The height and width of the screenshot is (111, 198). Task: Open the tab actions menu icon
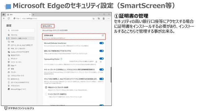point(4,15)
